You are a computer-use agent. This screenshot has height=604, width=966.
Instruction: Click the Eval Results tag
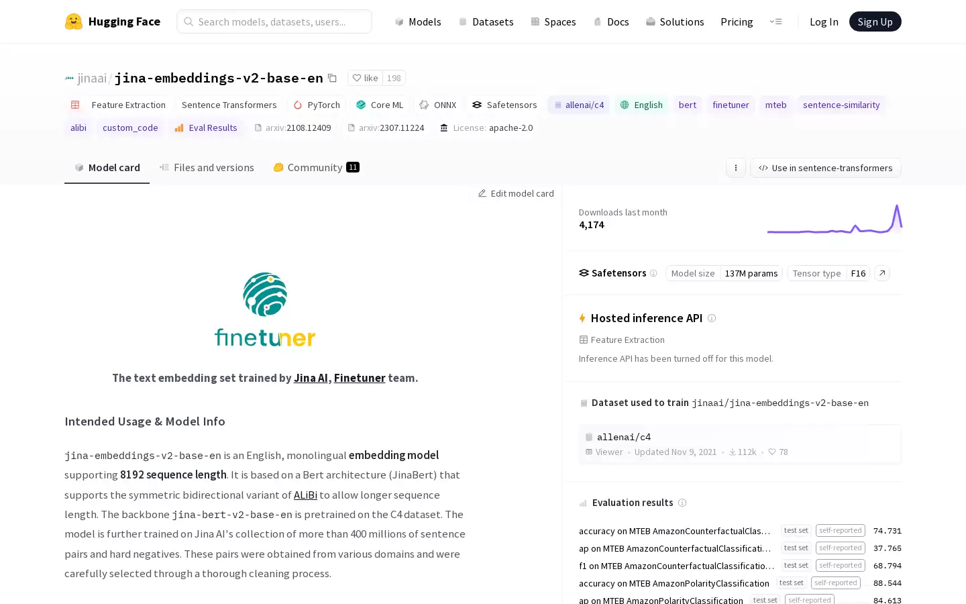click(x=206, y=128)
